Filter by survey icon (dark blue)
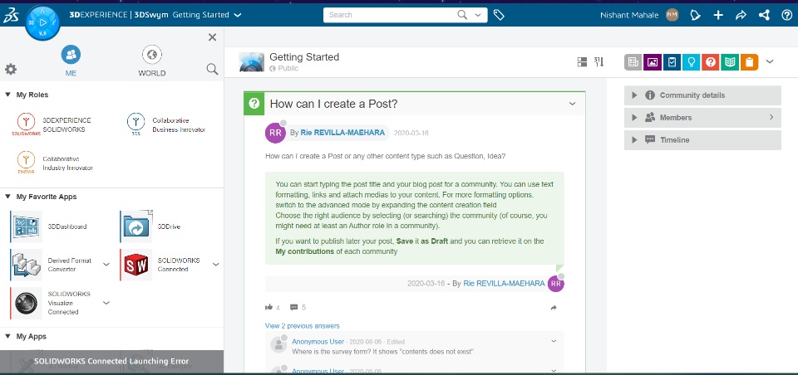This screenshot has width=798, height=375. point(672,62)
